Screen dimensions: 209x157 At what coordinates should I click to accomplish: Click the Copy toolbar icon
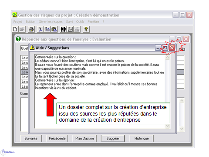pyautogui.click(x=47, y=29)
